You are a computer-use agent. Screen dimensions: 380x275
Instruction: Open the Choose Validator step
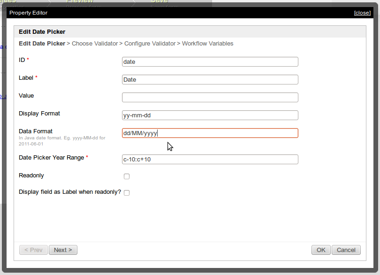pyautogui.click(x=95, y=44)
